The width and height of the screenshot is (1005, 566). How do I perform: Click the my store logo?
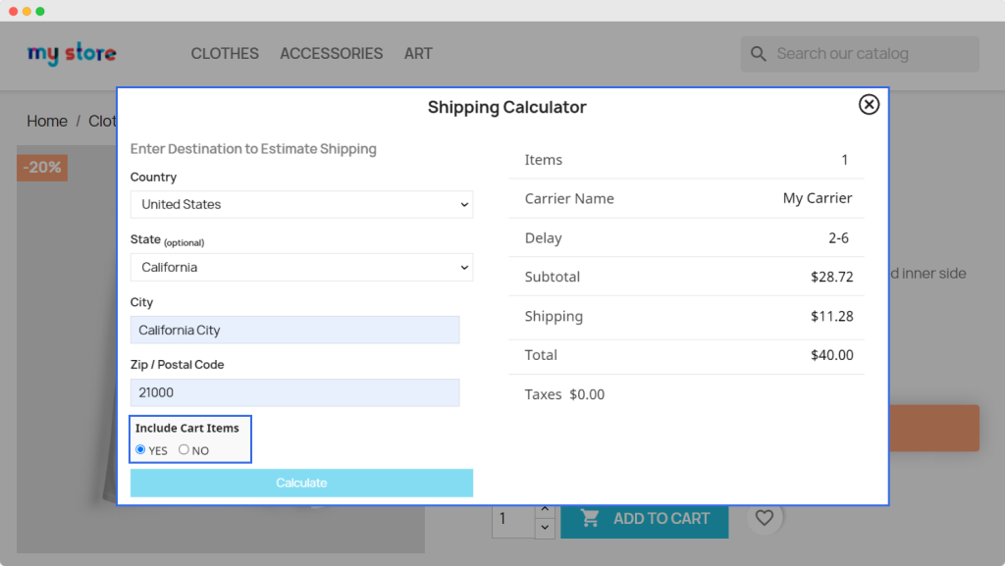coord(72,54)
